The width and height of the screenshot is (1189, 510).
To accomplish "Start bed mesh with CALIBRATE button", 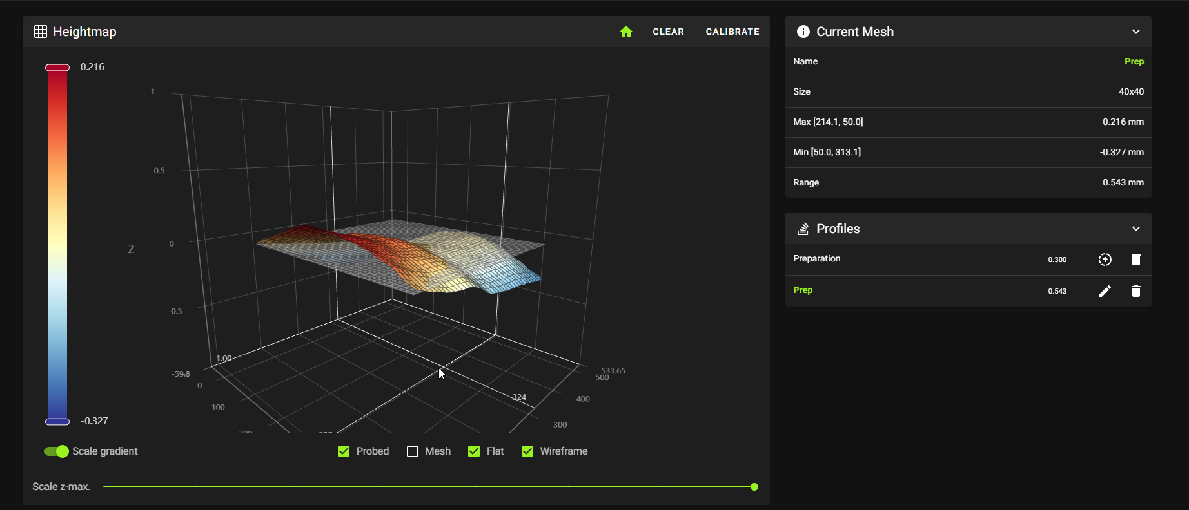I will [732, 32].
